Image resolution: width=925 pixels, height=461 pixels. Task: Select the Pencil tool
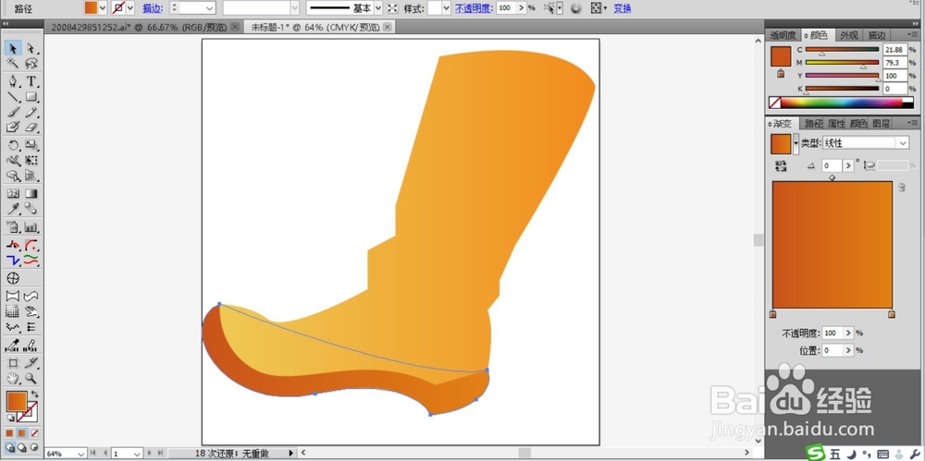click(31, 112)
